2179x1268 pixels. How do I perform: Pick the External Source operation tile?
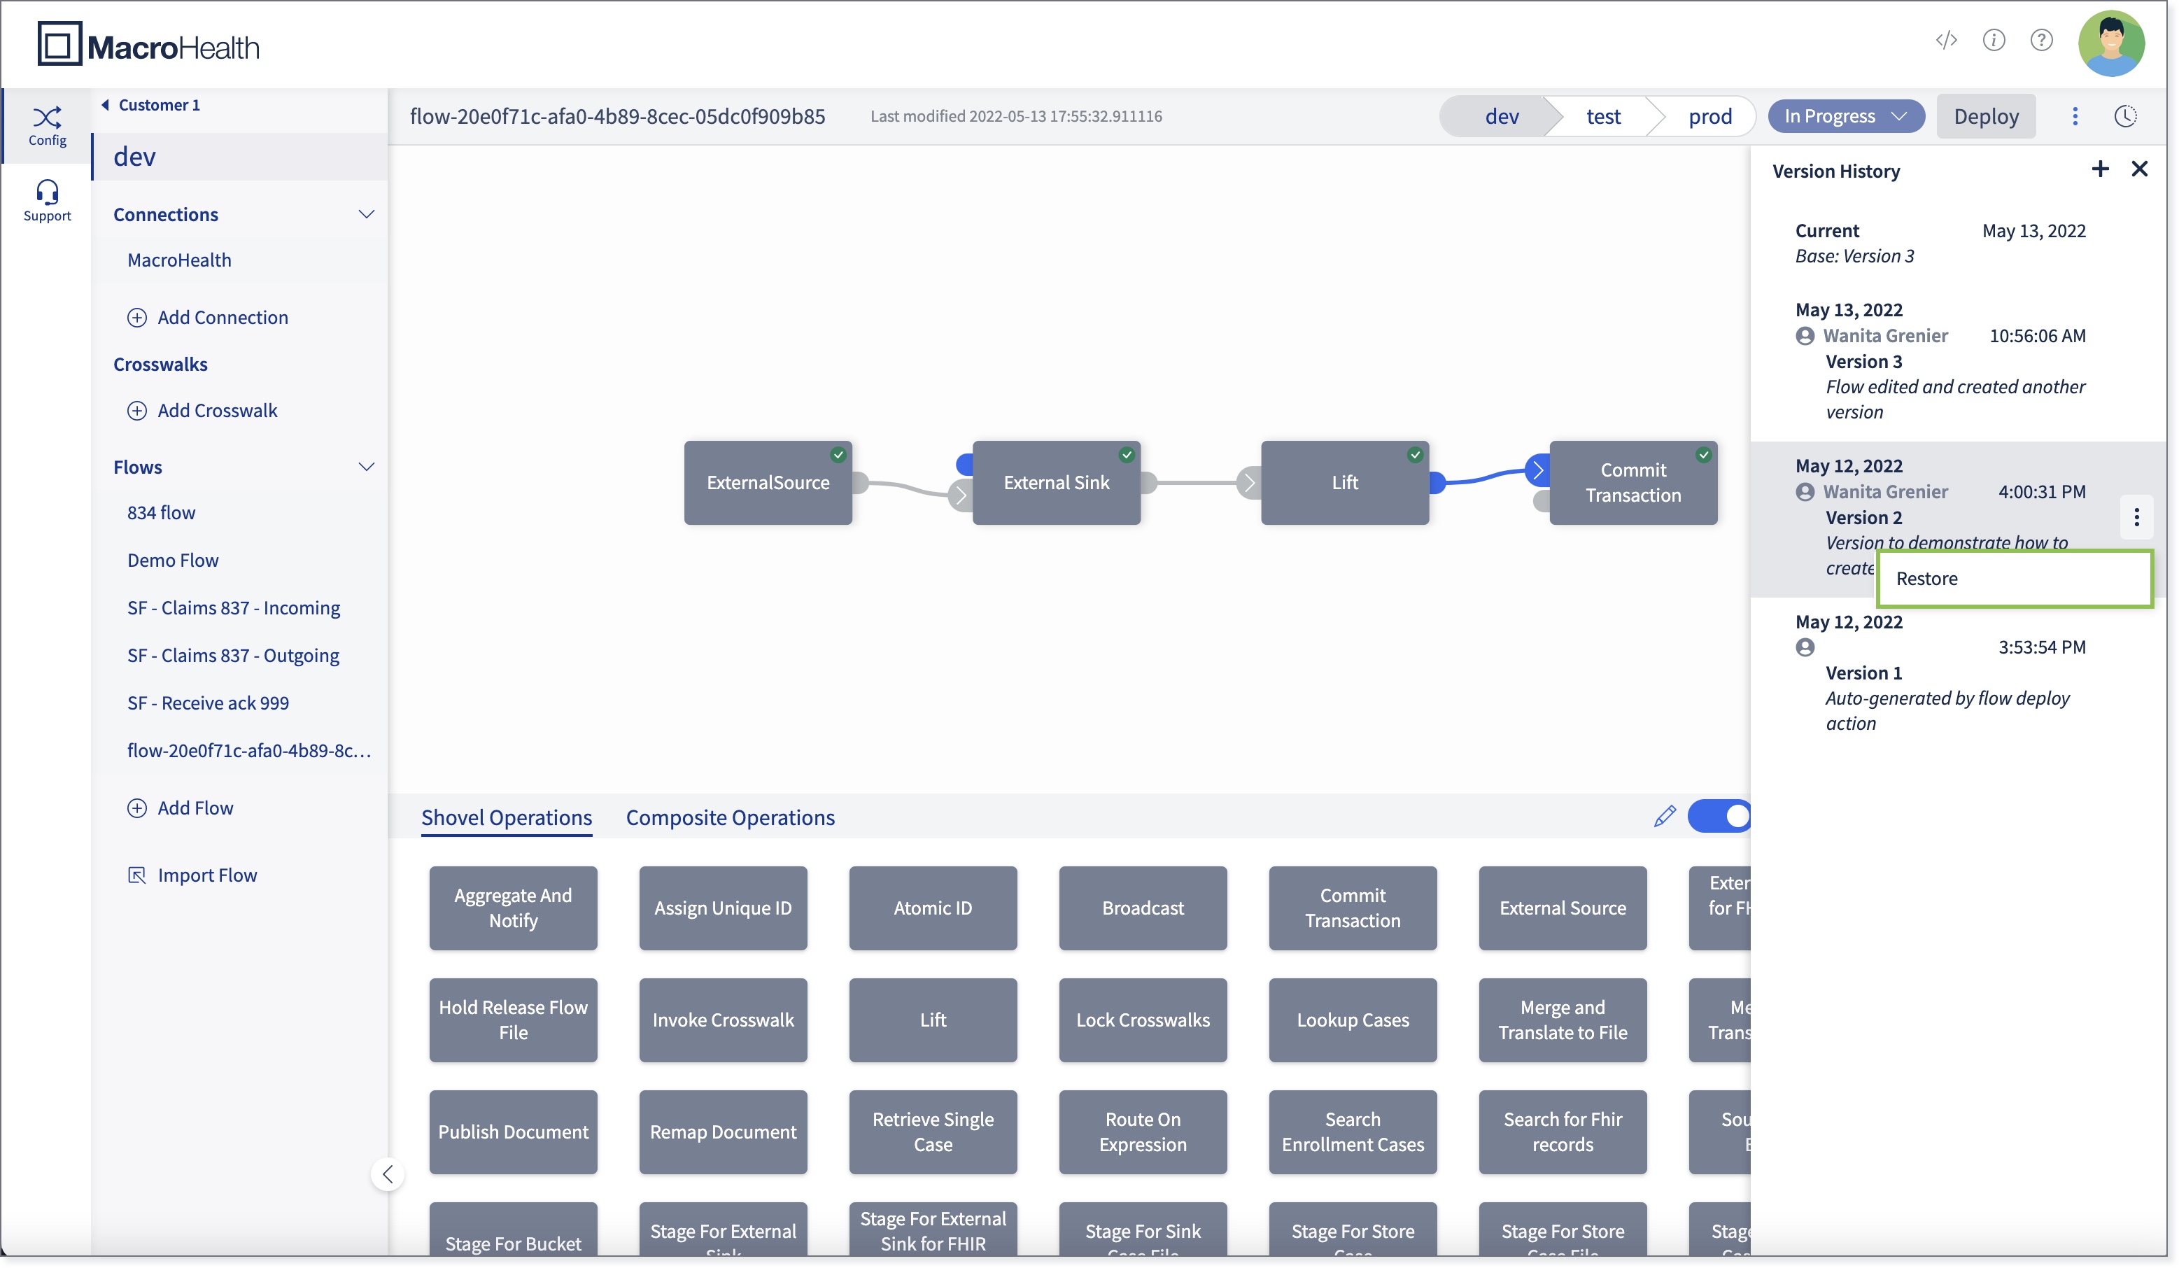(1563, 908)
